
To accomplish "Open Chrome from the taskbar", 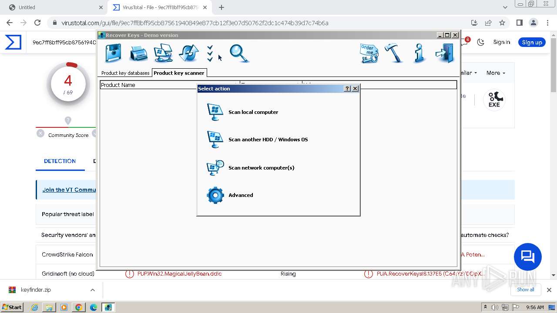I will 79,307.
